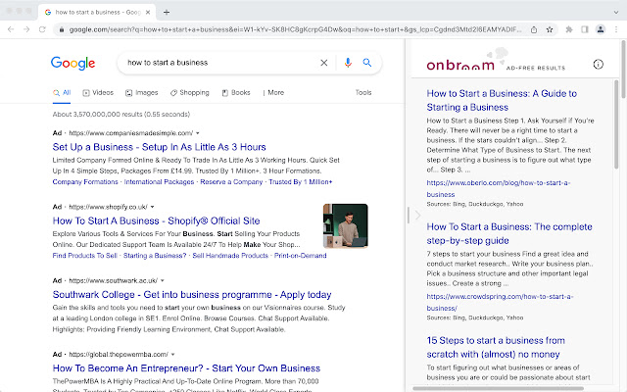Click the share icon in address bar

pos(534,29)
